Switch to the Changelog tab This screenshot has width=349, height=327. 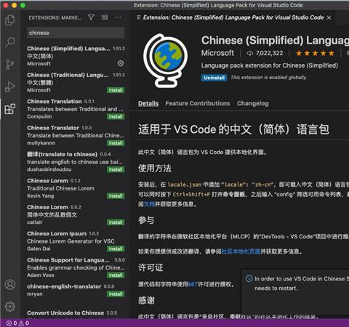coord(253,103)
